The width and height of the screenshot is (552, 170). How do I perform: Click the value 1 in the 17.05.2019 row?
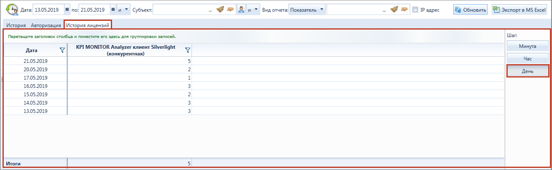pos(189,77)
